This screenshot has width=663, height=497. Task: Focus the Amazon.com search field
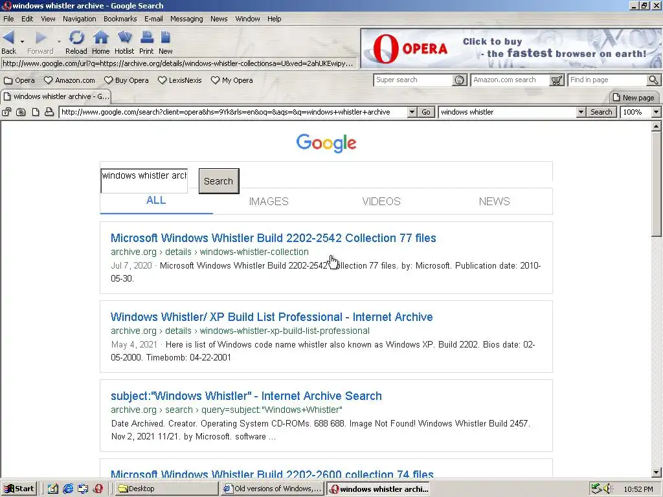point(510,80)
